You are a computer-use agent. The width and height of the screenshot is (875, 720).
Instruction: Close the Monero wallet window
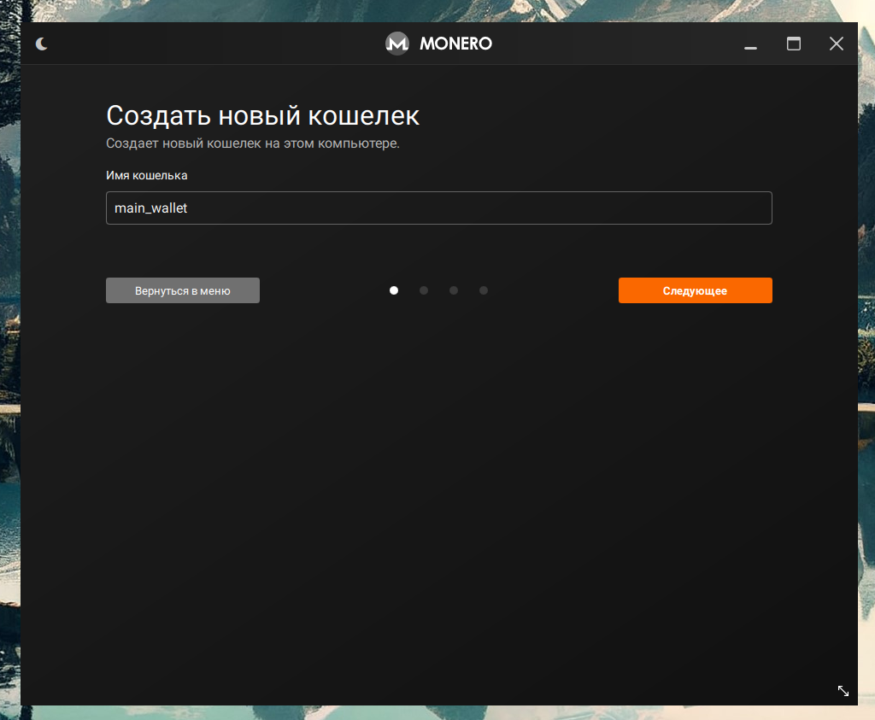click(836, 43)
